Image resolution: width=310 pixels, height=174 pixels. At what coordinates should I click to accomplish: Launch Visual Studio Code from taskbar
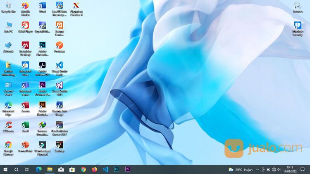click(105, 169)
